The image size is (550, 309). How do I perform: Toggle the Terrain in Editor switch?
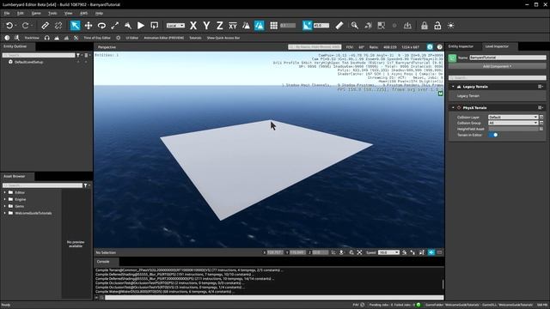493,135
